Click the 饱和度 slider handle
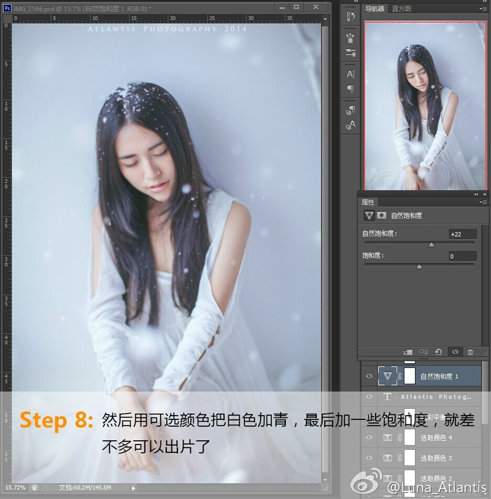 [419, 267]
